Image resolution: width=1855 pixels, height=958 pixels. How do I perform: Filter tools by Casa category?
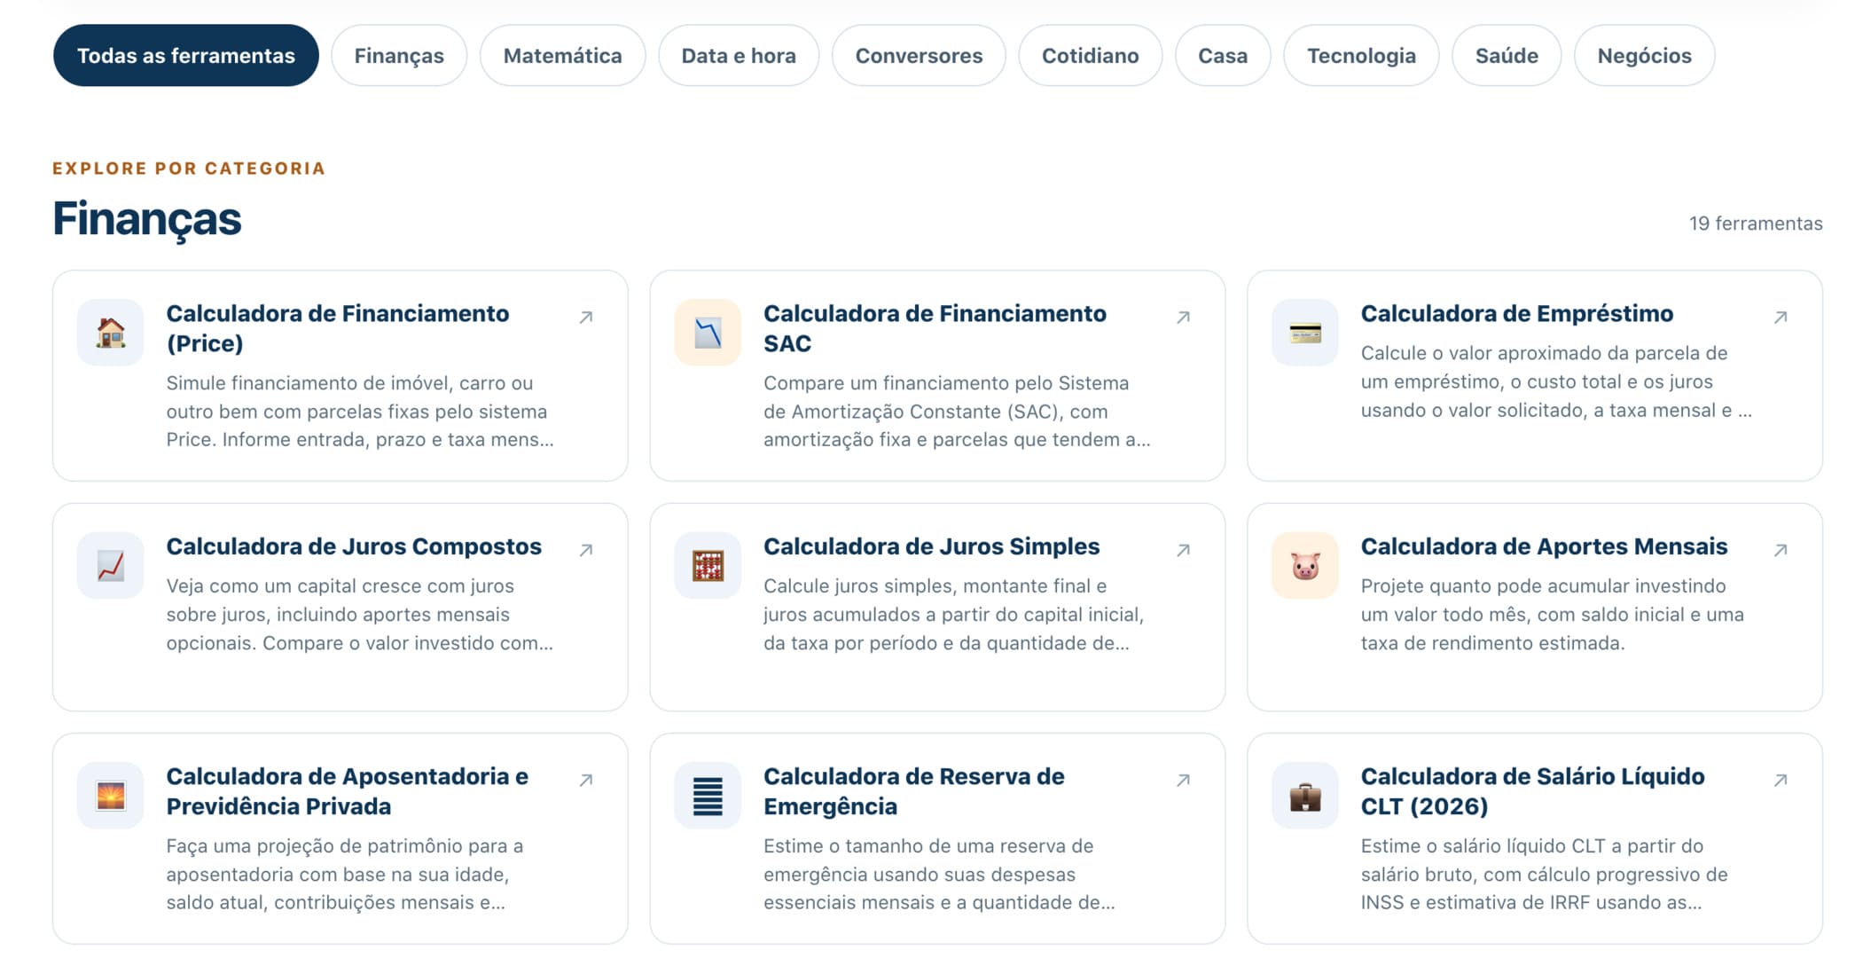(1223, 55)
